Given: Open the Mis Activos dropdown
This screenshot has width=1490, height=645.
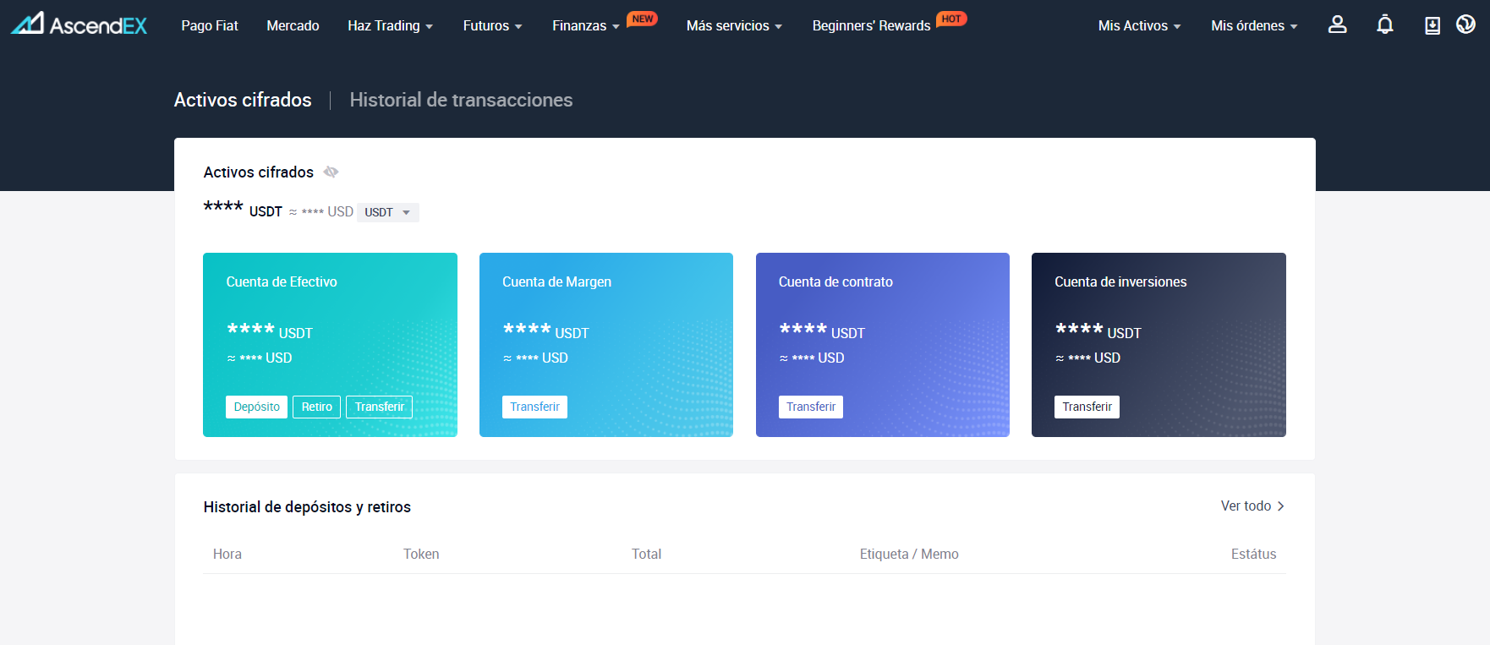Looking at the screenshot, I should click(x=1138, y=26).
